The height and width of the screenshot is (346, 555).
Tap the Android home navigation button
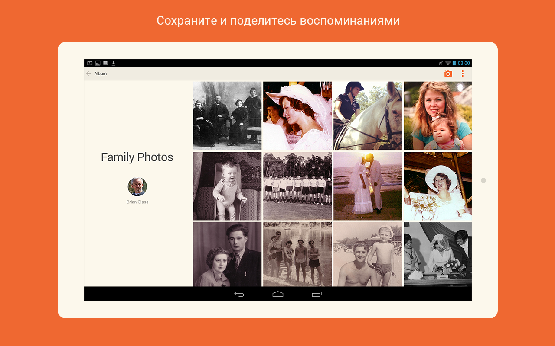click(278, 294)
